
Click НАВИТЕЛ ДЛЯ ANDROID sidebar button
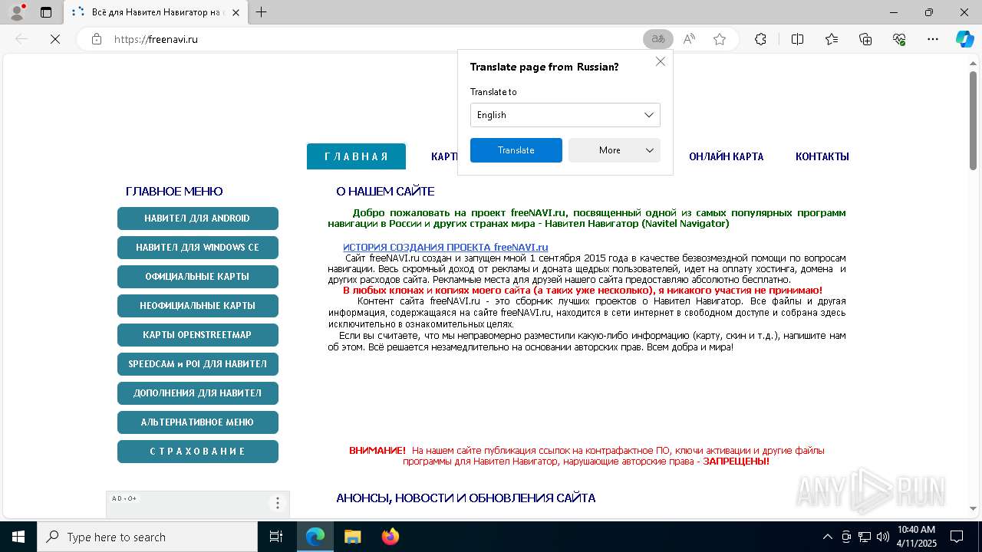pos(198,219)
